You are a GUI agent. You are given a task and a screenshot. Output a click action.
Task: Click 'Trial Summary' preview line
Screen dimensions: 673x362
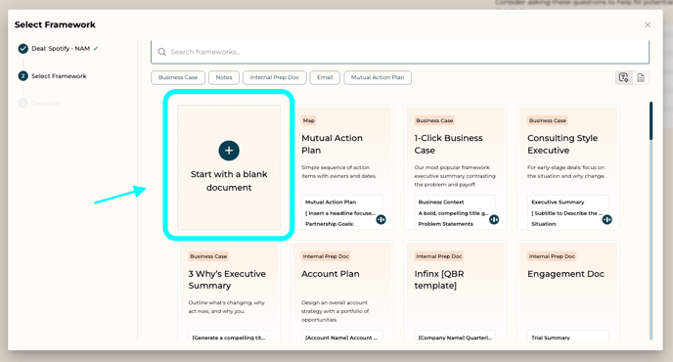click(x=551, y=338)
